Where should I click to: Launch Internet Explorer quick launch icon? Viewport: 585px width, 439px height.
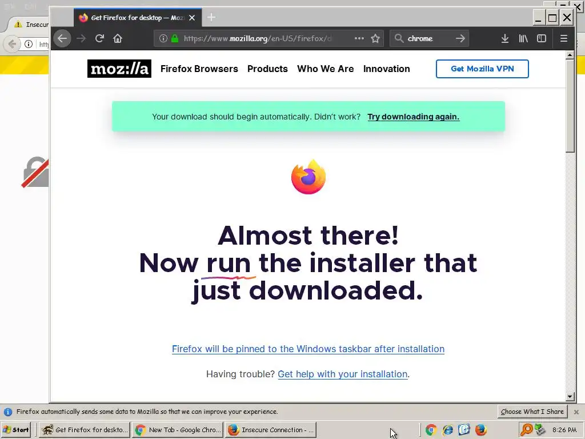point(447,430)
